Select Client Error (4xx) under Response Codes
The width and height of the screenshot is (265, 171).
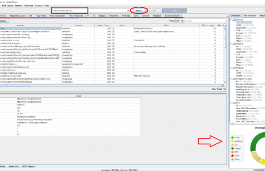click(249, 97)
